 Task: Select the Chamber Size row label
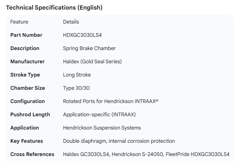point(28,88)
